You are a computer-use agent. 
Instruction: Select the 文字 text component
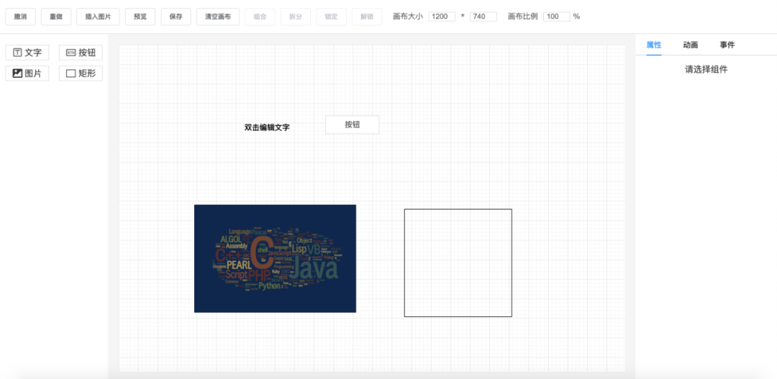[27, 52]
